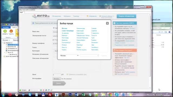Open Google Chrome from the taskbar
Viewport: 173px width, 97px height.
pyautogui.click(x=110, y=95)
